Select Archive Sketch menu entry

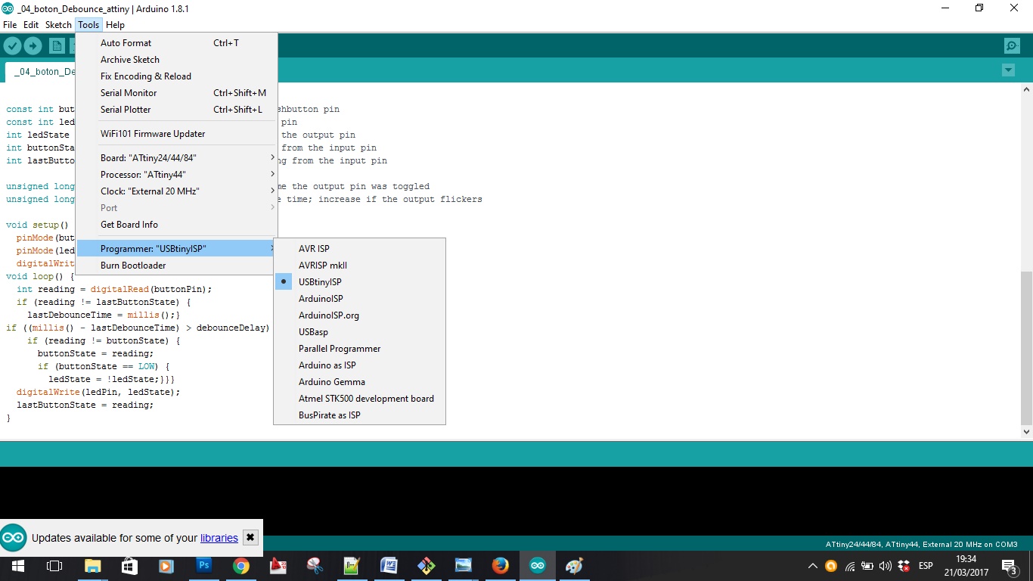click(177, 60)
